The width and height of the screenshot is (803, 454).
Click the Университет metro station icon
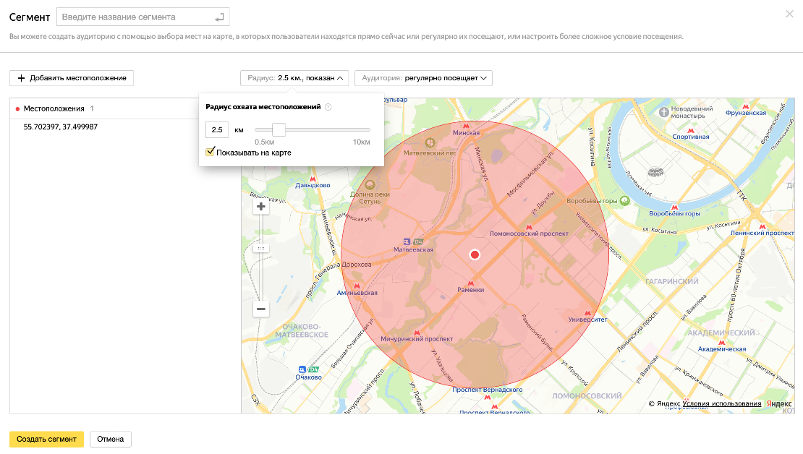tap(587, 312)
